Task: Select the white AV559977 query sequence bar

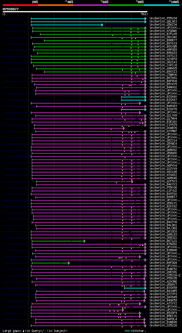Action: point(75,12)
